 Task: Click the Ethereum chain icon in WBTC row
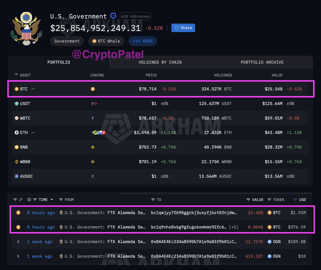[93, 118]
